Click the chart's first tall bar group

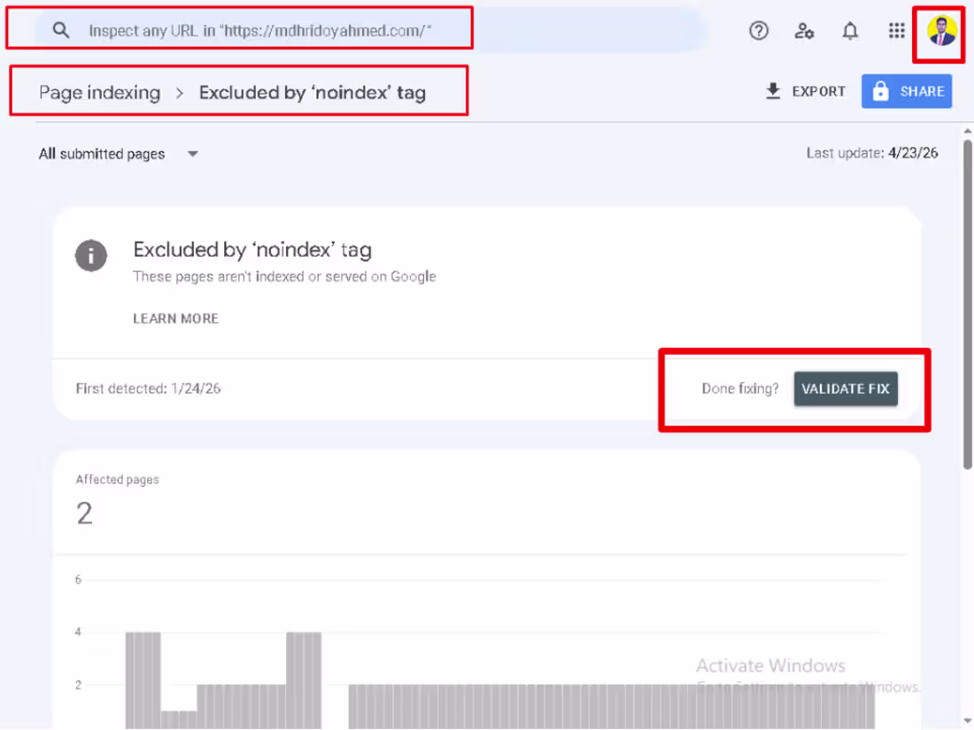pos(143,680)
